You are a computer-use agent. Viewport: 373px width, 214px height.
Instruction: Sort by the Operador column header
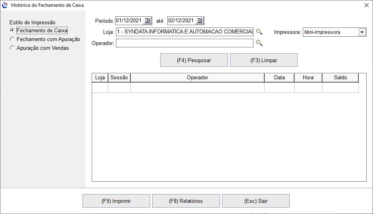[x=197, y=78]
